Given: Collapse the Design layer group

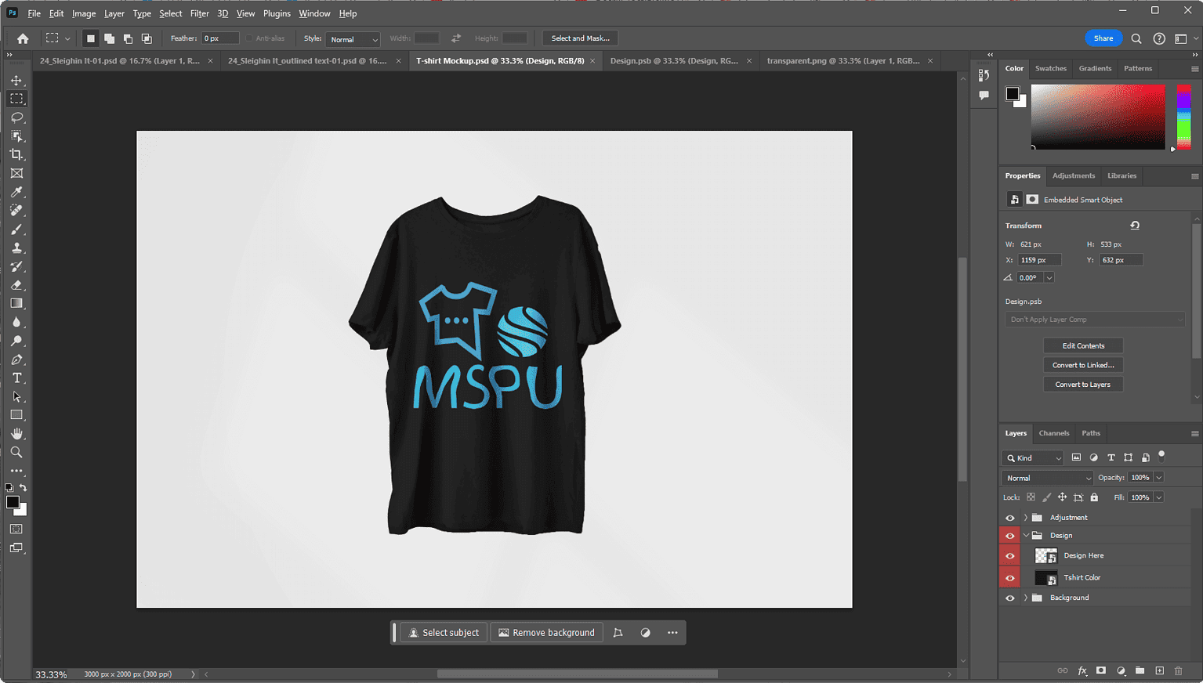Looking at the screenshot, I should click(1025, 534).
